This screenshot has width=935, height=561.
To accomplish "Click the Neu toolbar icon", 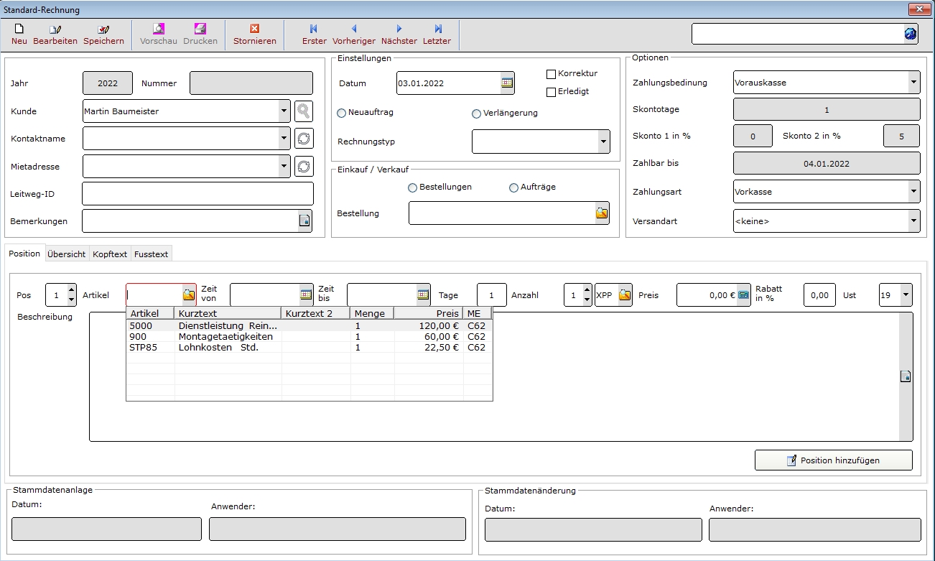I will click(19, 34).
